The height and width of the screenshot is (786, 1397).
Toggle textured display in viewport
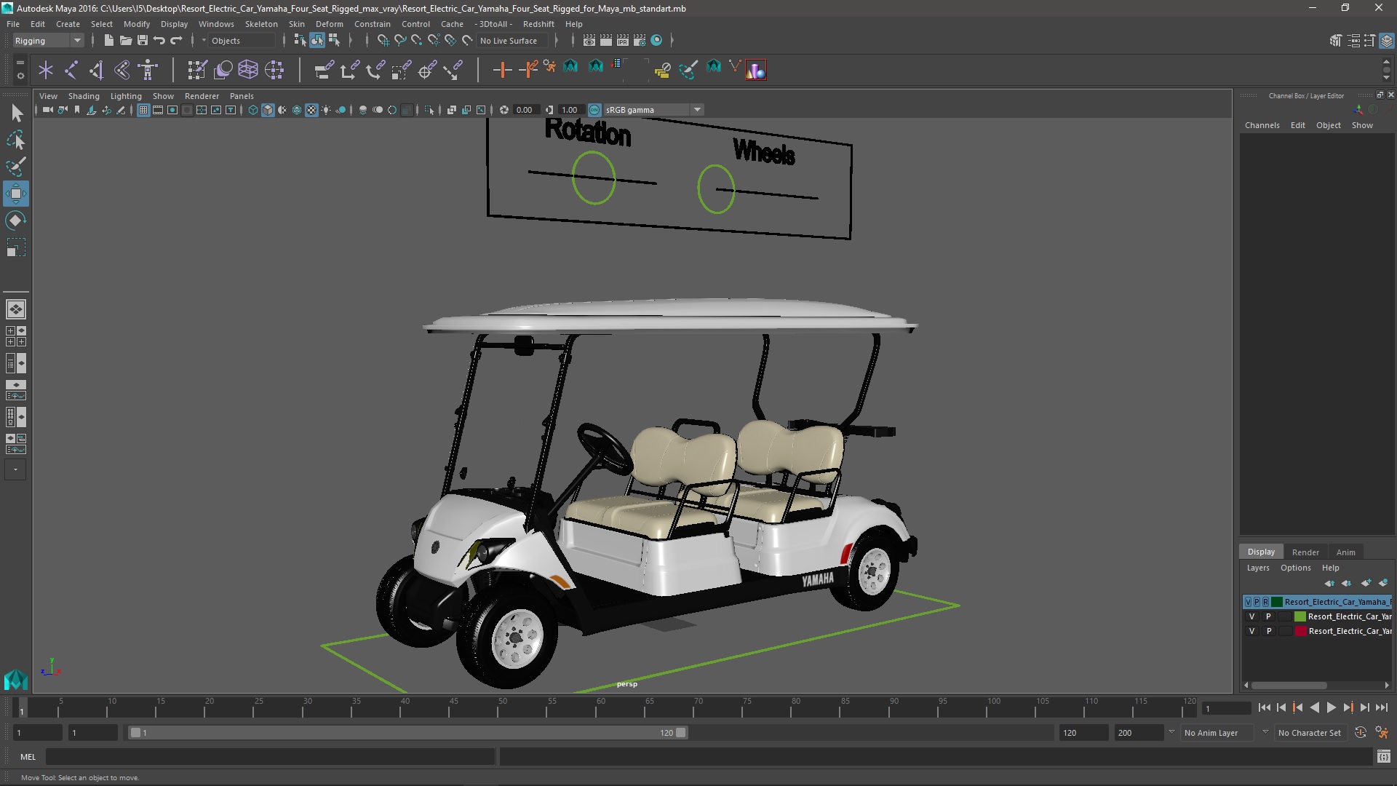[311, 110]
